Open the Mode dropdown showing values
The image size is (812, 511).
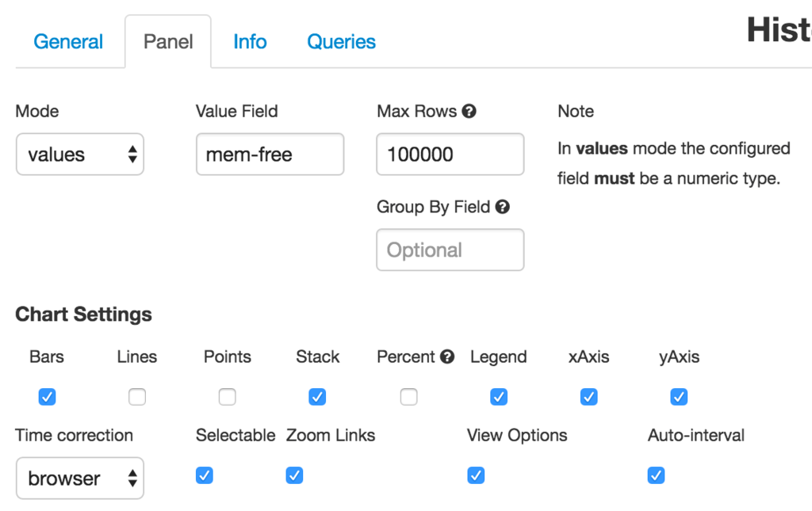pos(80,154)
